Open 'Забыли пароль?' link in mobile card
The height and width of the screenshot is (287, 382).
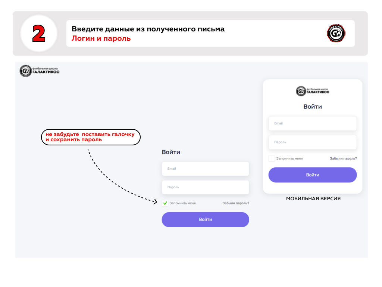pos(343,158)
